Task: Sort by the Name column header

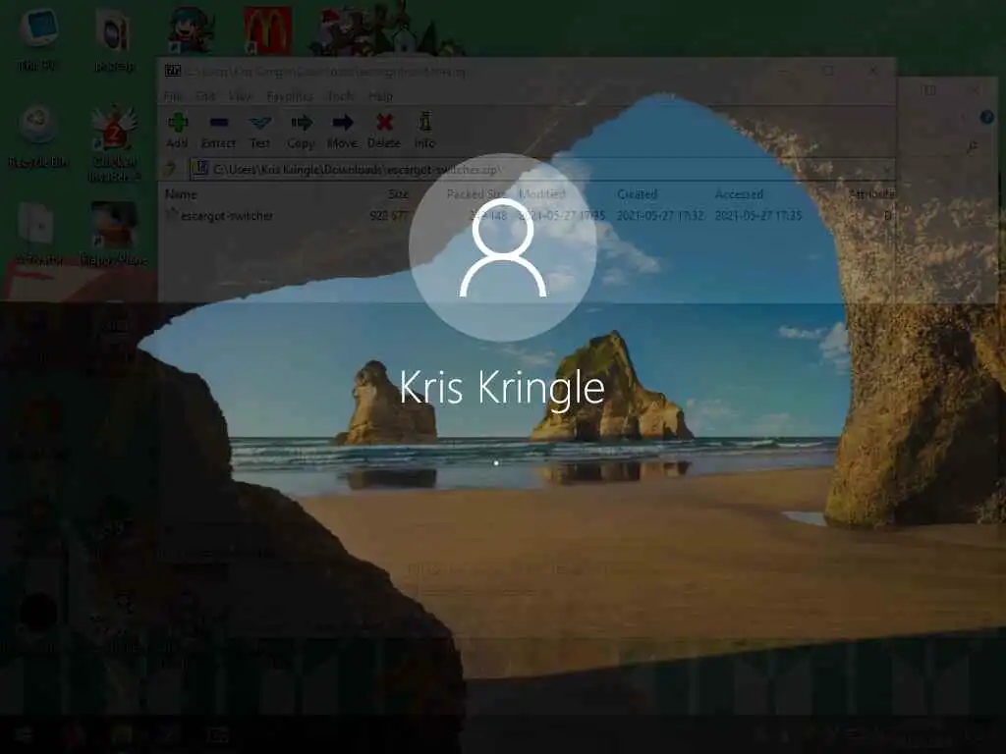Action: 181,193
